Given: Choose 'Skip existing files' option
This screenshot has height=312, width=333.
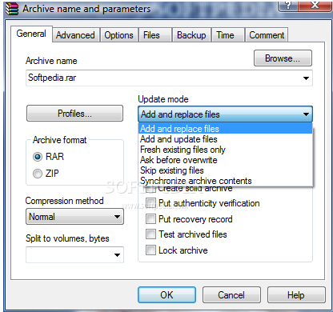Looking at the screenshot, I should [226, 170].
